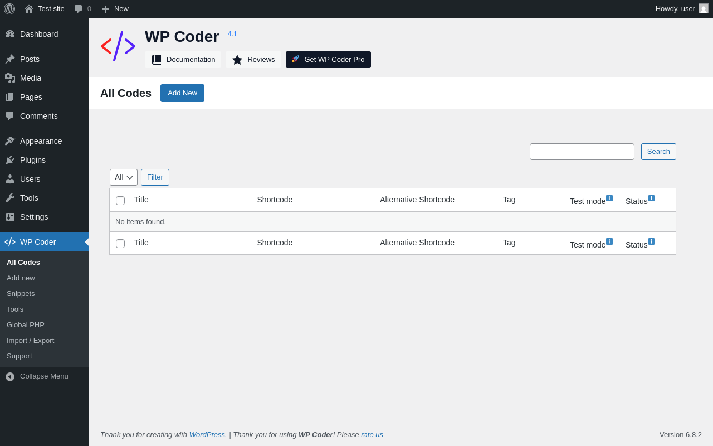Screen dimensions: 713x446
Task: Click the Shortcode label in the table footer
Action: 275,243
